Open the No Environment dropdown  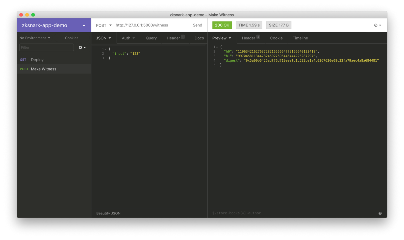click(35, 38)
